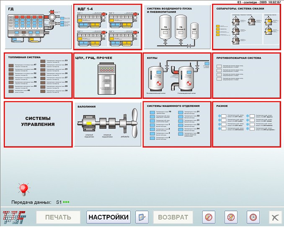Screen dimensions: 284x227
Task: Open the Топливная система panel
Action: pos(38,76)
